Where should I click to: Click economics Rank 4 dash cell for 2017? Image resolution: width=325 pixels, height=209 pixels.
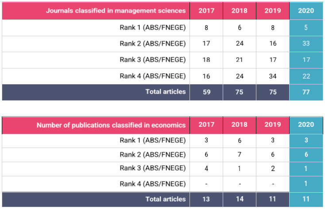206,184
